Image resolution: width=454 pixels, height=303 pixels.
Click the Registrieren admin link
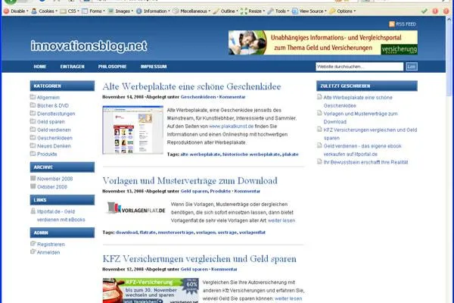coord(51,245)
